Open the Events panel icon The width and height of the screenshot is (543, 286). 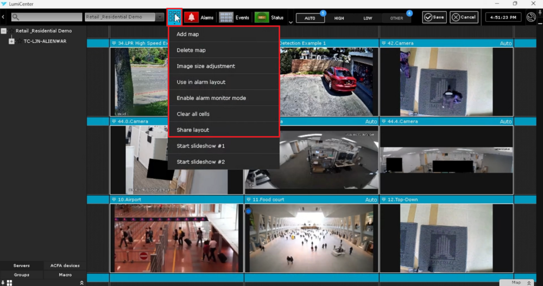(226, 17)
